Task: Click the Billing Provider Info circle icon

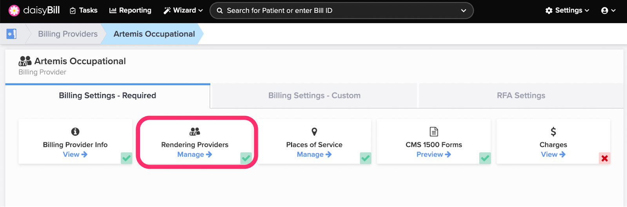Action: (x=75, y=132)
